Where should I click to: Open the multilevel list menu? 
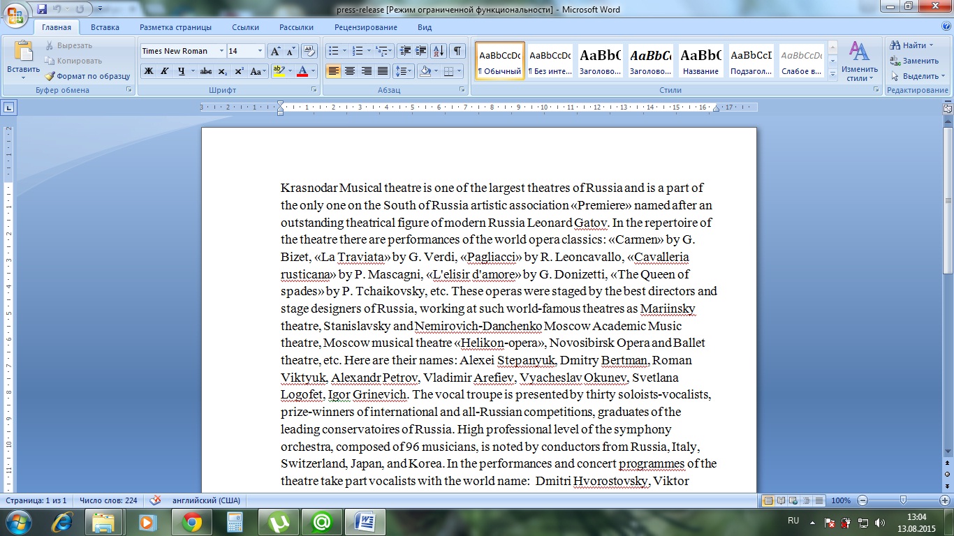[384, 51]
